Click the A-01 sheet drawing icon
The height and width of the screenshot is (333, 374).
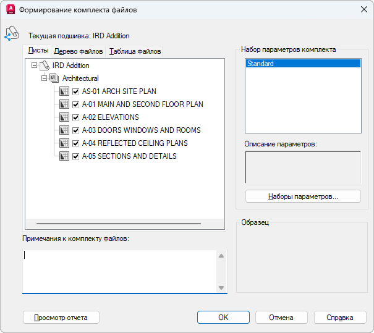click(64, 104)
